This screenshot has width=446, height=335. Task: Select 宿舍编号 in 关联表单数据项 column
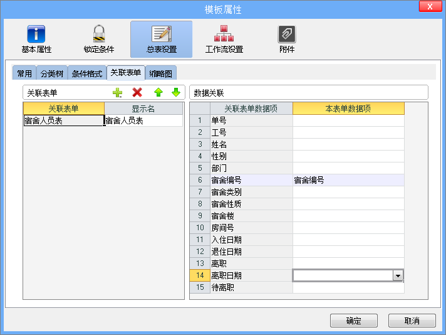[251, 180]
